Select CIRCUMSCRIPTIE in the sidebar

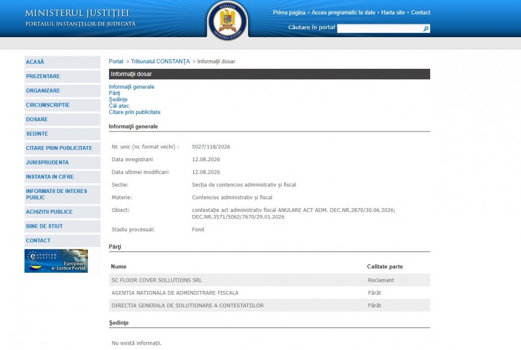point(62,105)
